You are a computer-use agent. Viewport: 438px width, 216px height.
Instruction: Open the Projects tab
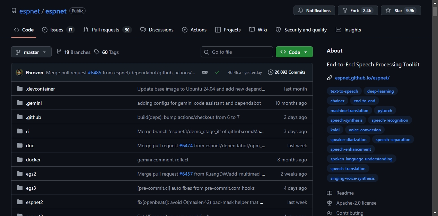[x=228, y=30]
